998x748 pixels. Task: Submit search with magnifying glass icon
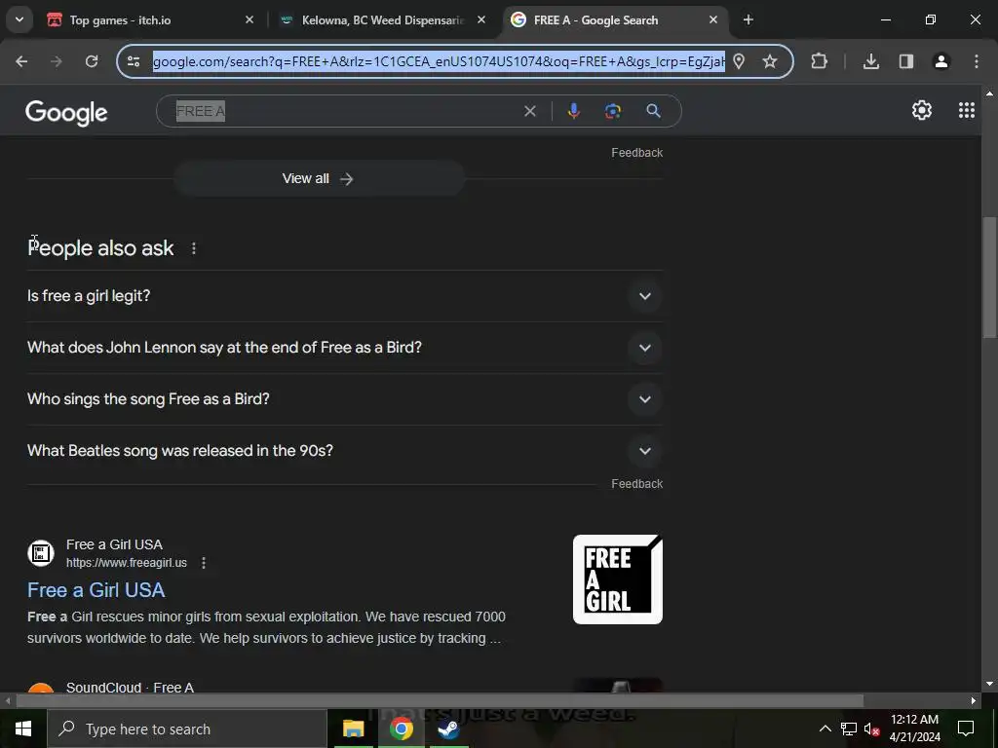point(653,111)
